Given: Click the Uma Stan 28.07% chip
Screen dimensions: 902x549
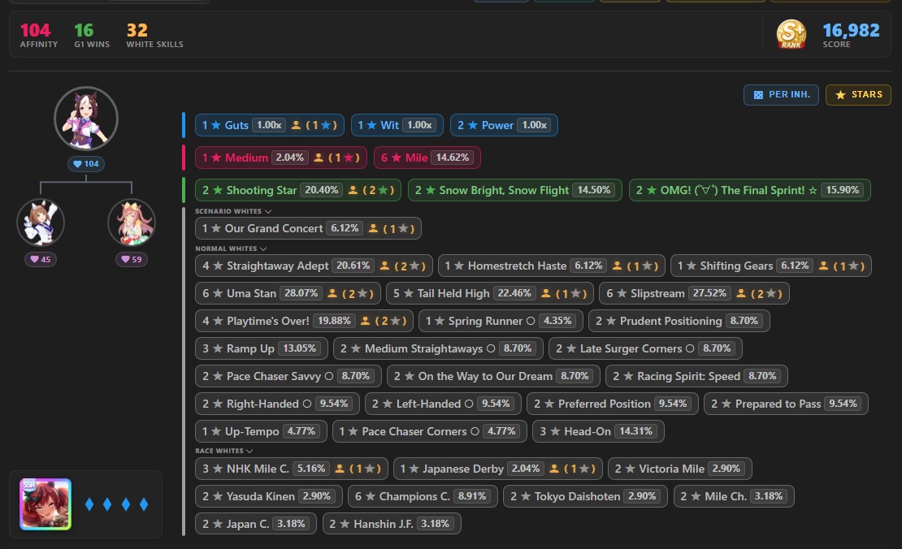Looking at the screenshot, I should (x=288, y=293).
